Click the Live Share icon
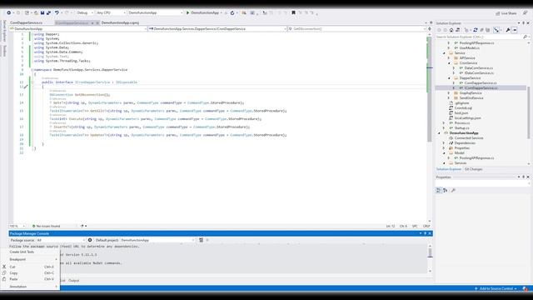The image size is (533, 300). click(498, 13)
